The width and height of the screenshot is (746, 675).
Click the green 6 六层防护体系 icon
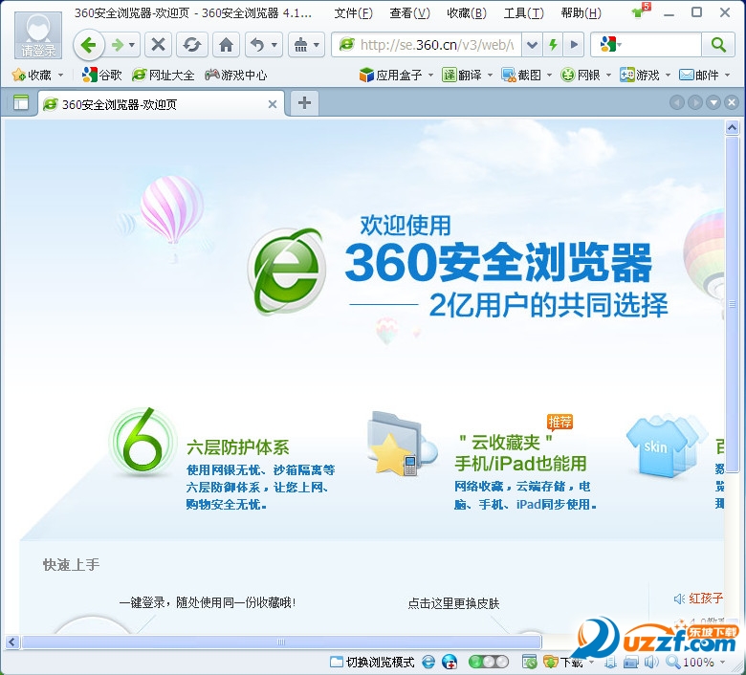tap(143, 443)
